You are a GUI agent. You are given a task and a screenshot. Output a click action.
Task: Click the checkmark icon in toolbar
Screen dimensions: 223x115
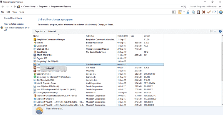[x=209, y=12]
